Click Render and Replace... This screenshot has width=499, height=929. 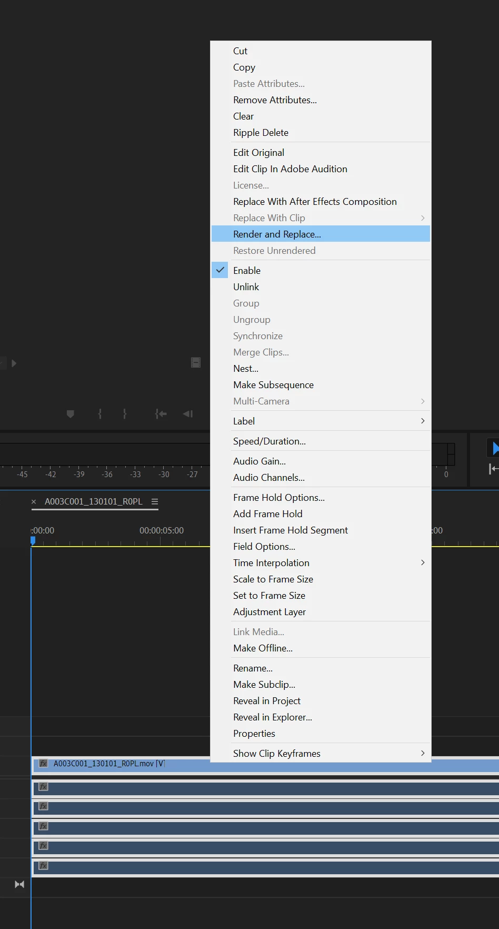click(321, 234)
